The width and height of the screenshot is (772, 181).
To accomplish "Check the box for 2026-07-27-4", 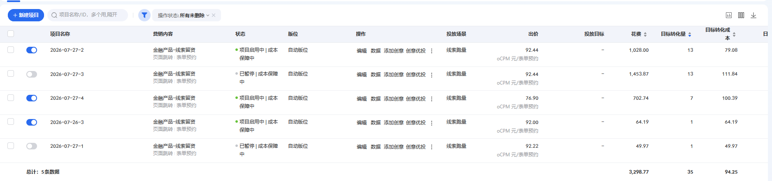I will (11, 98).
